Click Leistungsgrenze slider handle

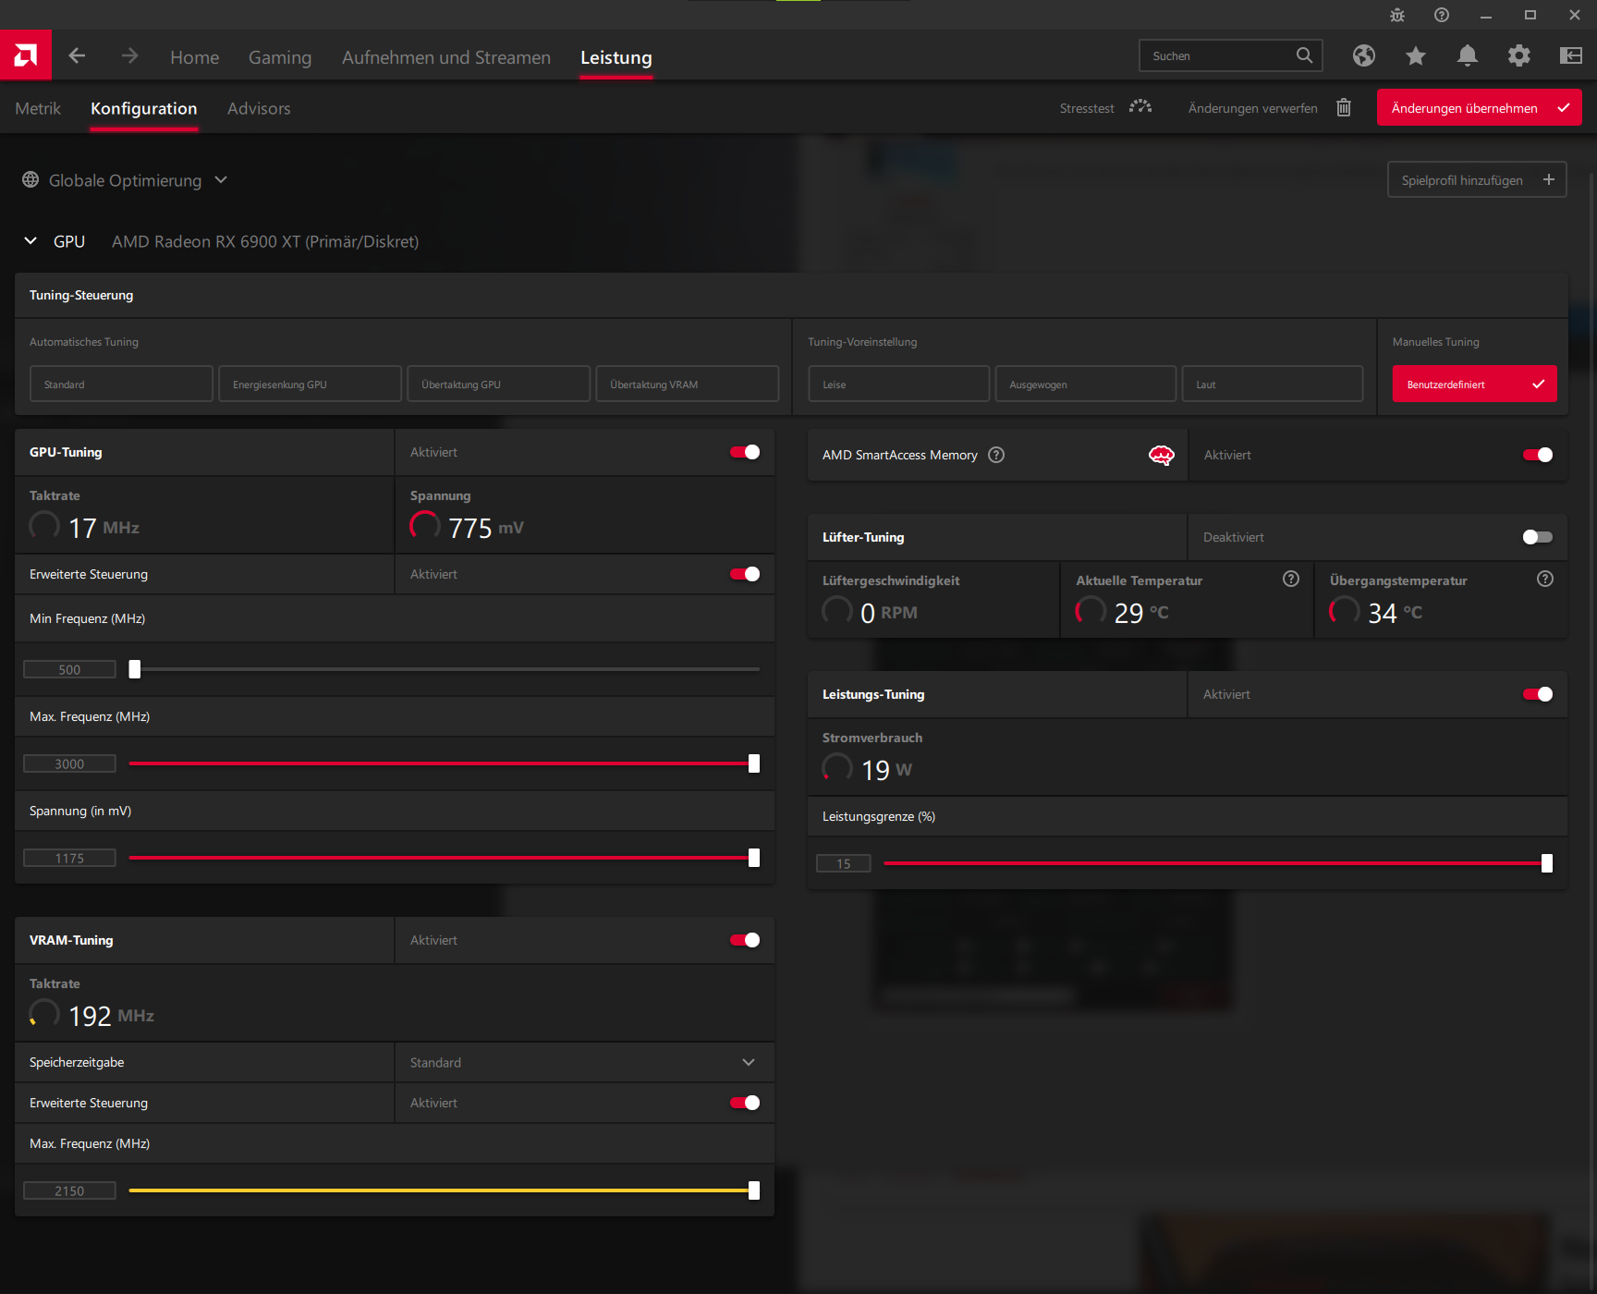(1547, 863)
